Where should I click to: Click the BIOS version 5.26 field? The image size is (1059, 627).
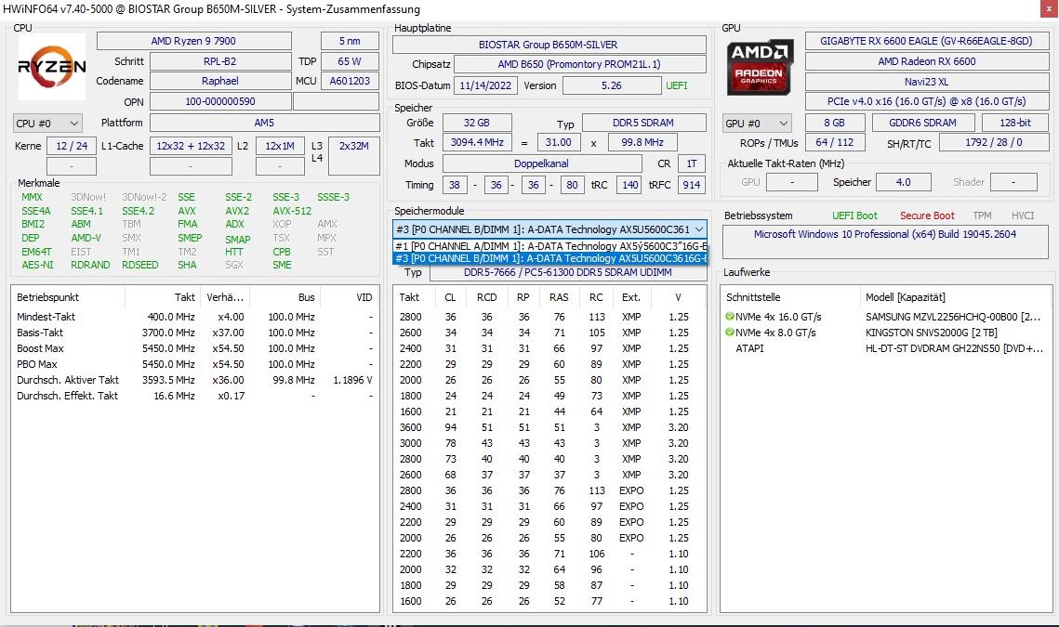[x=612, y=85]
